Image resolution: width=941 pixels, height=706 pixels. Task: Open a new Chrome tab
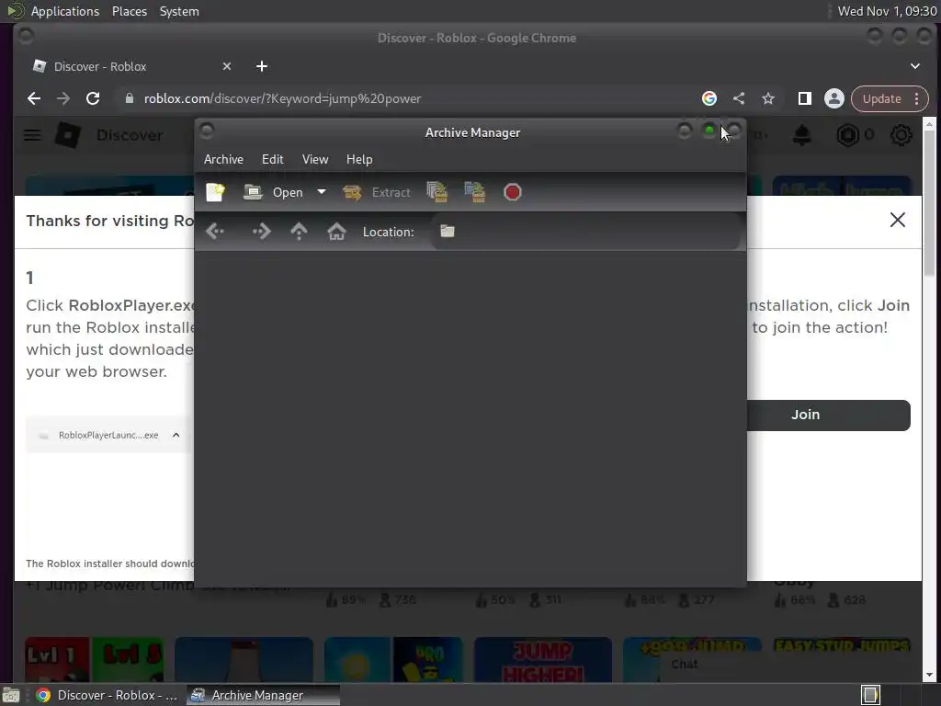[262, 66]
